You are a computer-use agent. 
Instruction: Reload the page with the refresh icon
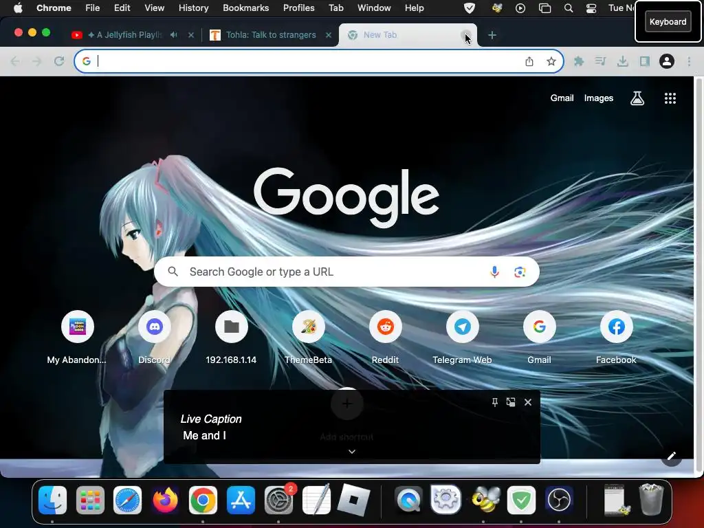[x=59, y=61]
